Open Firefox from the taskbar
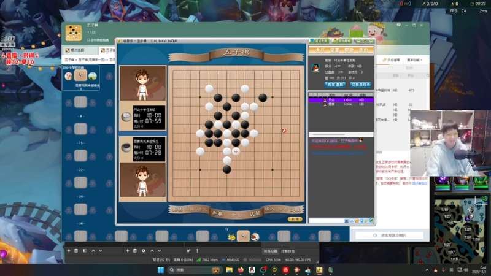 tap(241, 270)
